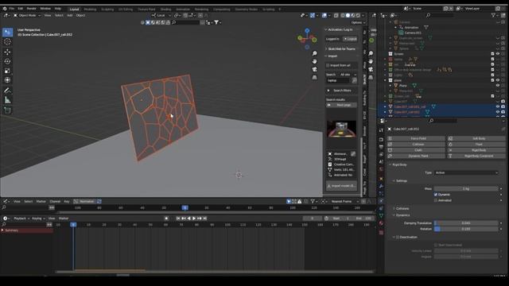Activate the Select Box tool
Image resolution: width=509 pixels, height=286 pixels.
click(7, 32)
